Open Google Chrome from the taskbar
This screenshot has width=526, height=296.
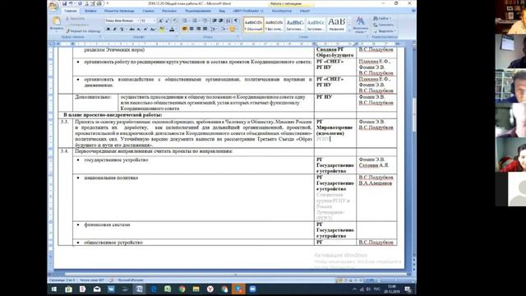click(182, 289)
